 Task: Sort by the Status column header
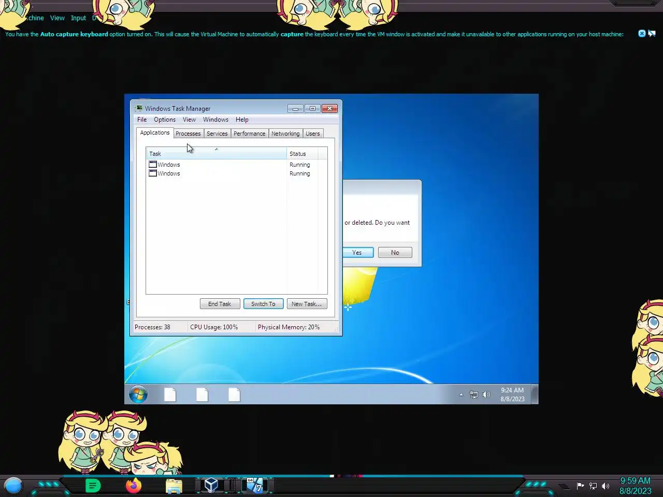pos(302,153)
